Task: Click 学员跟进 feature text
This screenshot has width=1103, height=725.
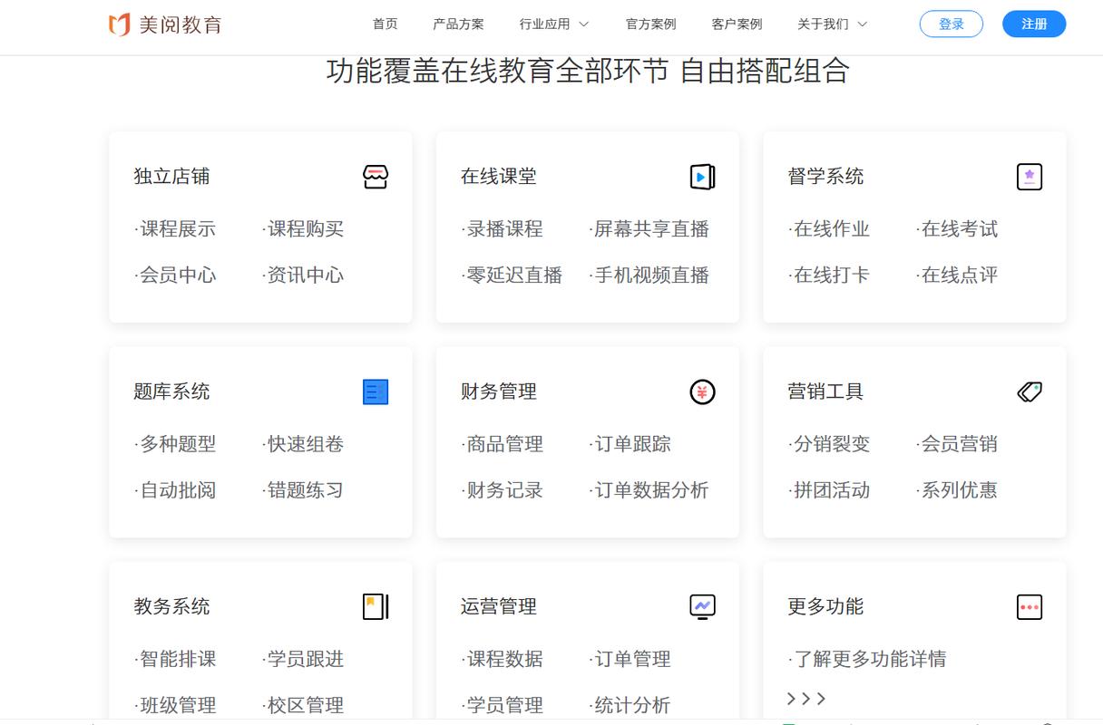Action: pos(303,659)
